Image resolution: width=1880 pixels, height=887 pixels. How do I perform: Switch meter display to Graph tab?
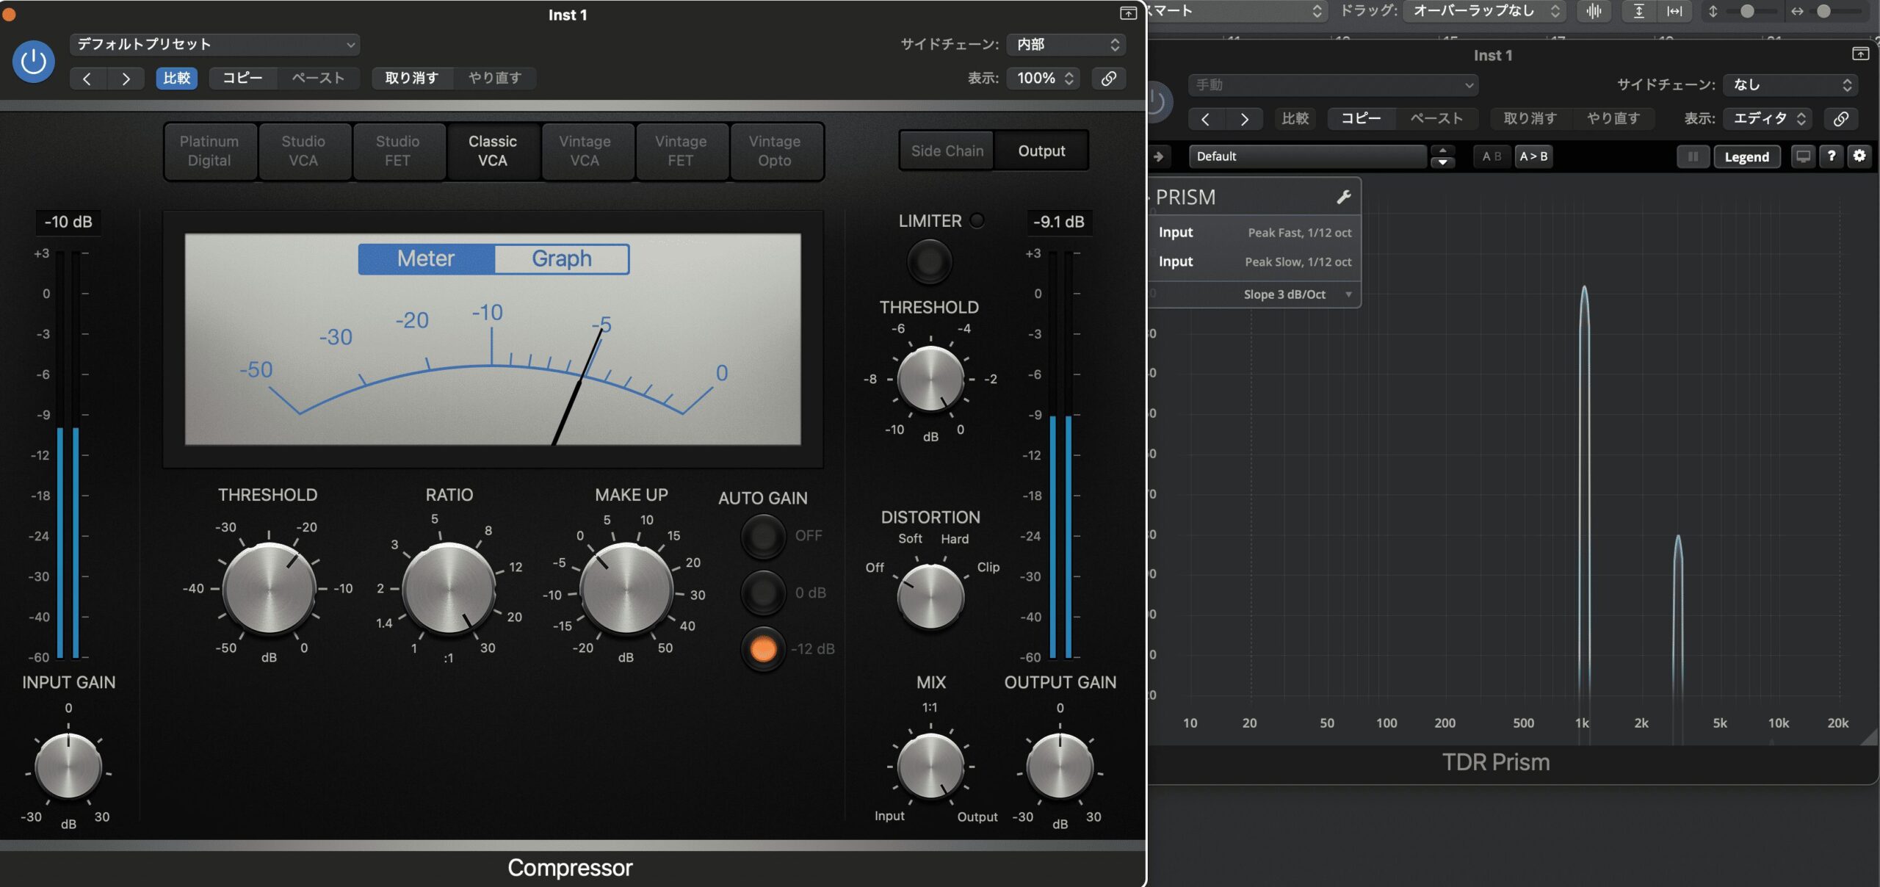[561, 258]
